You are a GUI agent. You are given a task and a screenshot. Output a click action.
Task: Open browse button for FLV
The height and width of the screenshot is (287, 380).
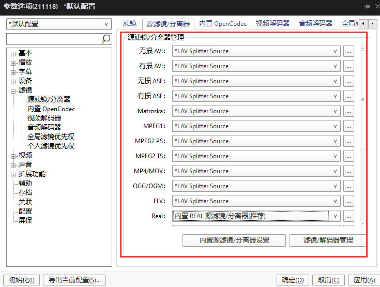[349, 202]
